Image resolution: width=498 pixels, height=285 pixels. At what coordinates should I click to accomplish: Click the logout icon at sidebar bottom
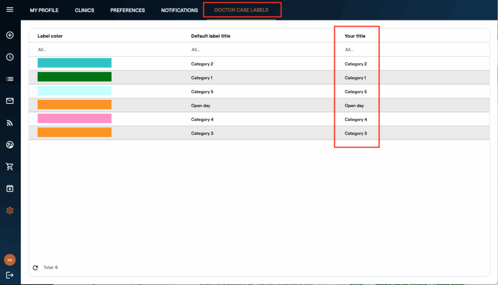click(10, 275)
